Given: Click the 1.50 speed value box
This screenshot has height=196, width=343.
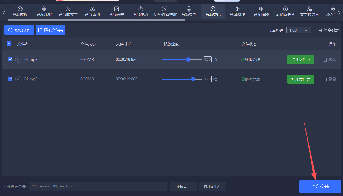Looking at the screenshot, I should [x=208, y=60].
